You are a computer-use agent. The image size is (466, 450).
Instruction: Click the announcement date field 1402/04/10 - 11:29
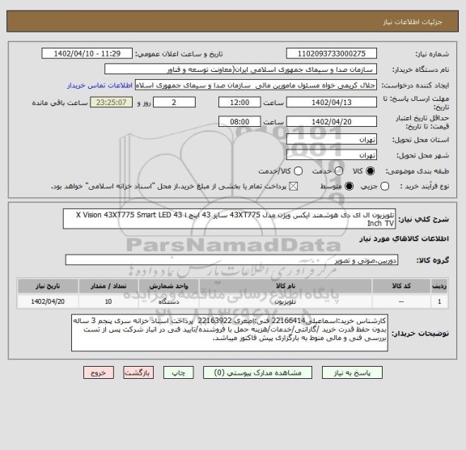[x=87, y=54]
